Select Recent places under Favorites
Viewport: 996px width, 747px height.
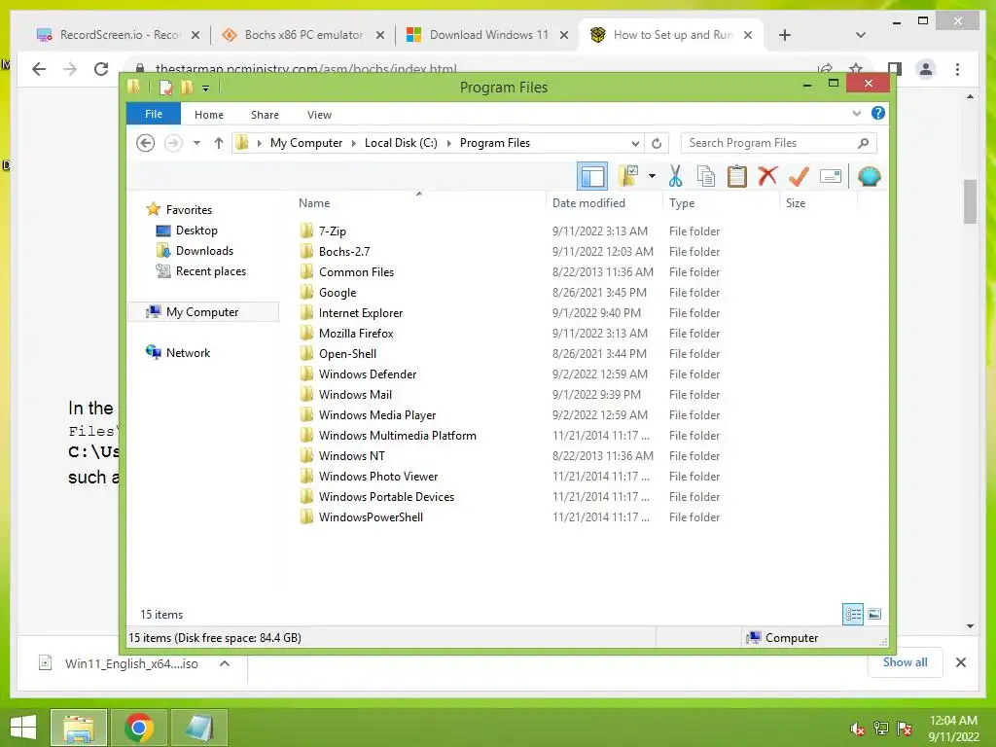(x=211, y=271)
